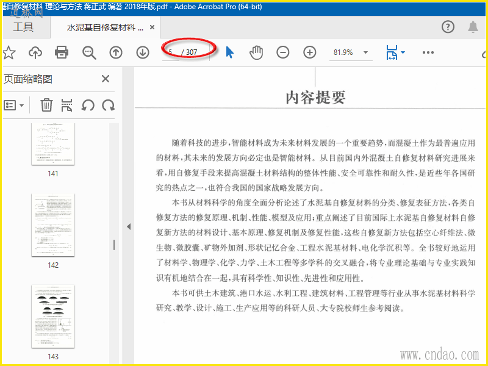488x366 pixels.
Task: Click the 内容提要 heading
Action: pyautogui.click(x=315, y=98)
